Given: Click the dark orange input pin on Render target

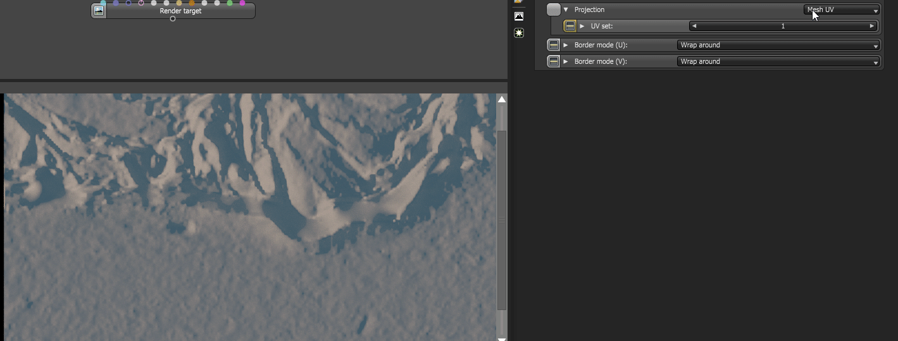Looking at the screenshot, I should point(192,3).
